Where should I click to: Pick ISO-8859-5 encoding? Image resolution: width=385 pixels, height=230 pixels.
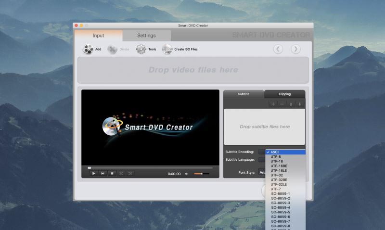285,212
